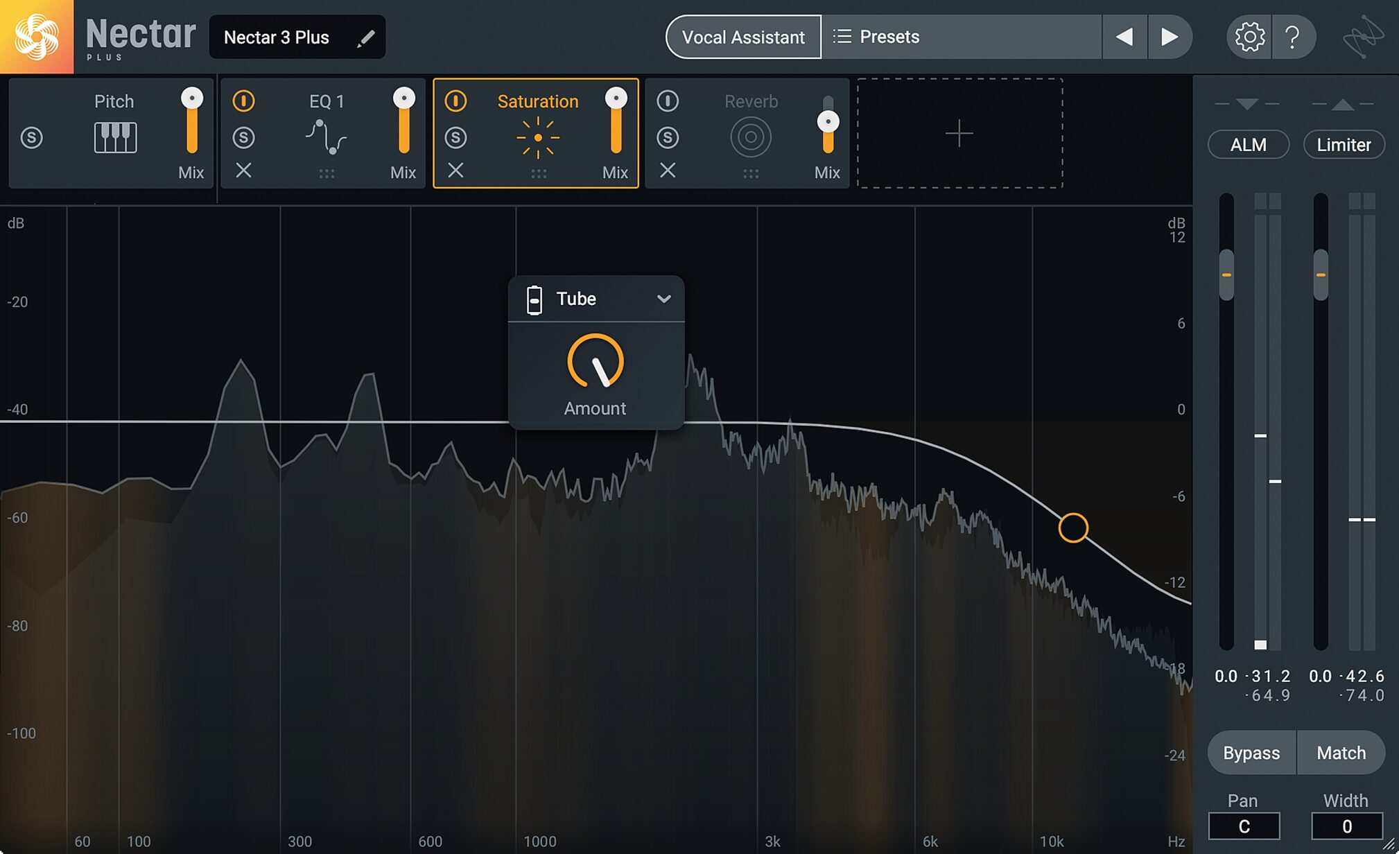Screen dimensions: 1399x854
Task: Open the Tube saturation type dropdown
Action: [596, 299]
